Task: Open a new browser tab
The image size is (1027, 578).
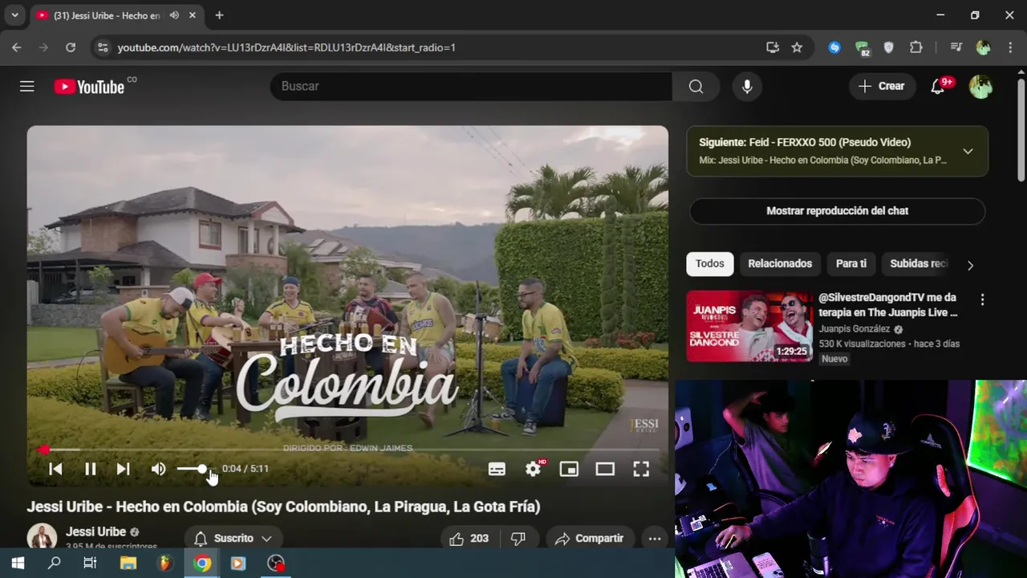Action: pos(219,15)
